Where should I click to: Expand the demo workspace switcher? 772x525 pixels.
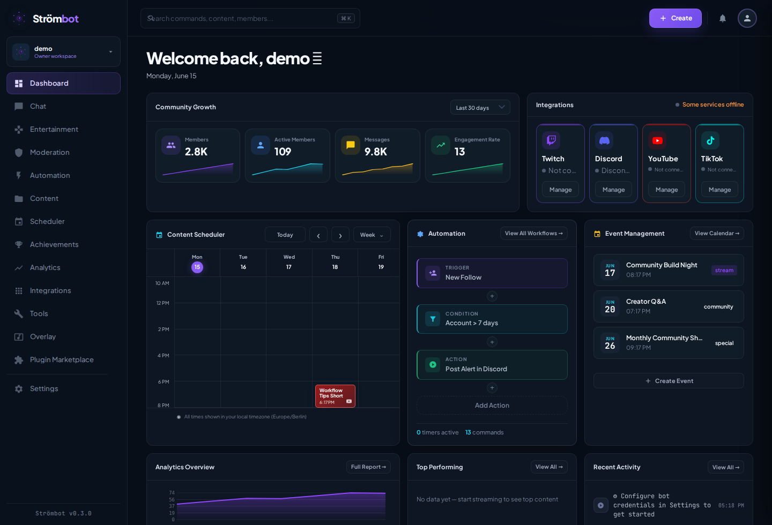63,52
